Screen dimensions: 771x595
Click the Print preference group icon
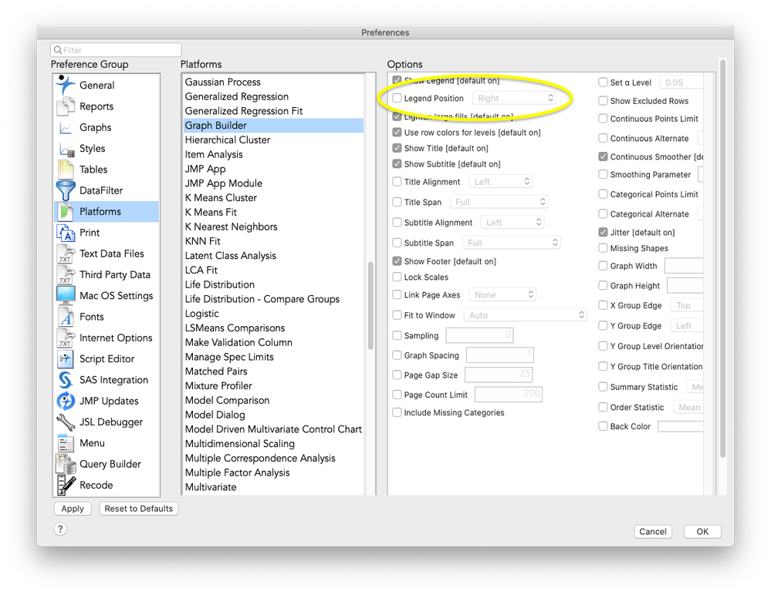click(x=66, y=233)
